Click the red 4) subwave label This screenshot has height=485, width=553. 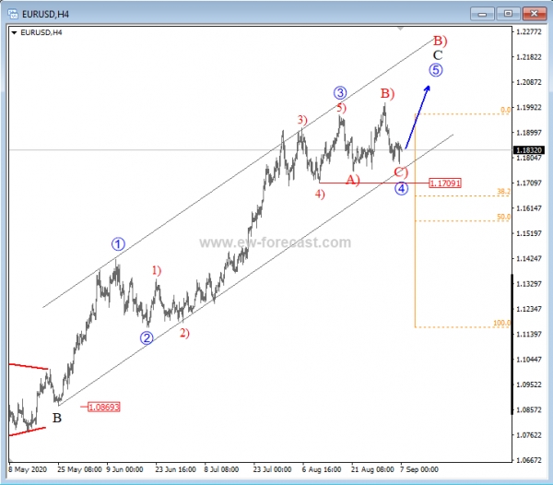(320, 194)
